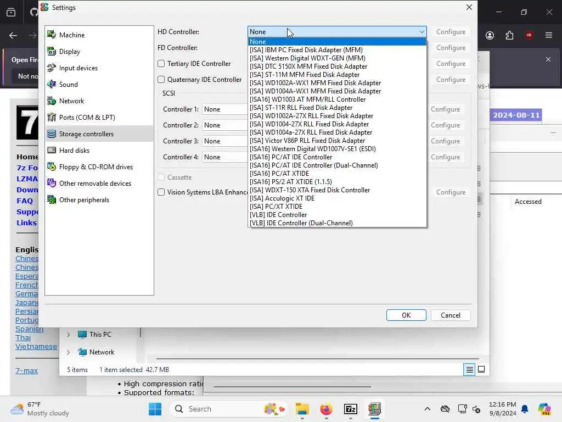Screen dimensions: 562x422
Task: Open File Explorer from the taskbar
Action: pos(302,409)
